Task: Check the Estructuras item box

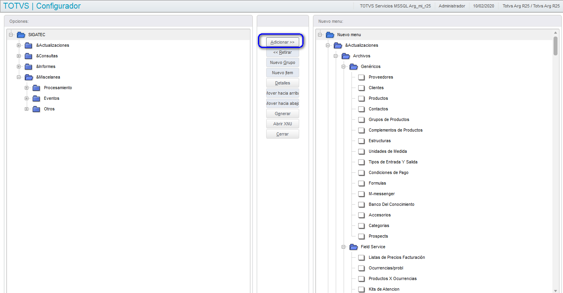Action: (x=361, y=141)
